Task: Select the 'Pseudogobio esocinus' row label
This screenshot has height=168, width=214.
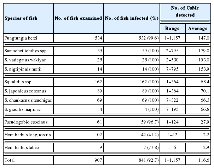Action: click(23, 122)
